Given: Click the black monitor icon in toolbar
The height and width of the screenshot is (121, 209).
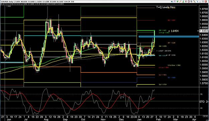Looking at the screenshot, I should coord(191,1).
